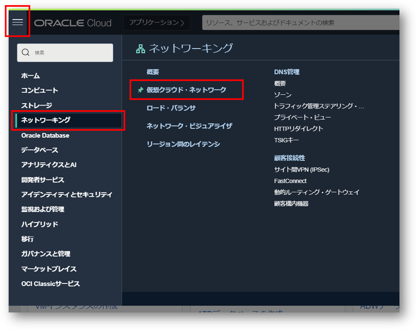
Task: Open ネットワーク・ビジュアライザ
Action: pyautogui.click(x=189, y=126)
